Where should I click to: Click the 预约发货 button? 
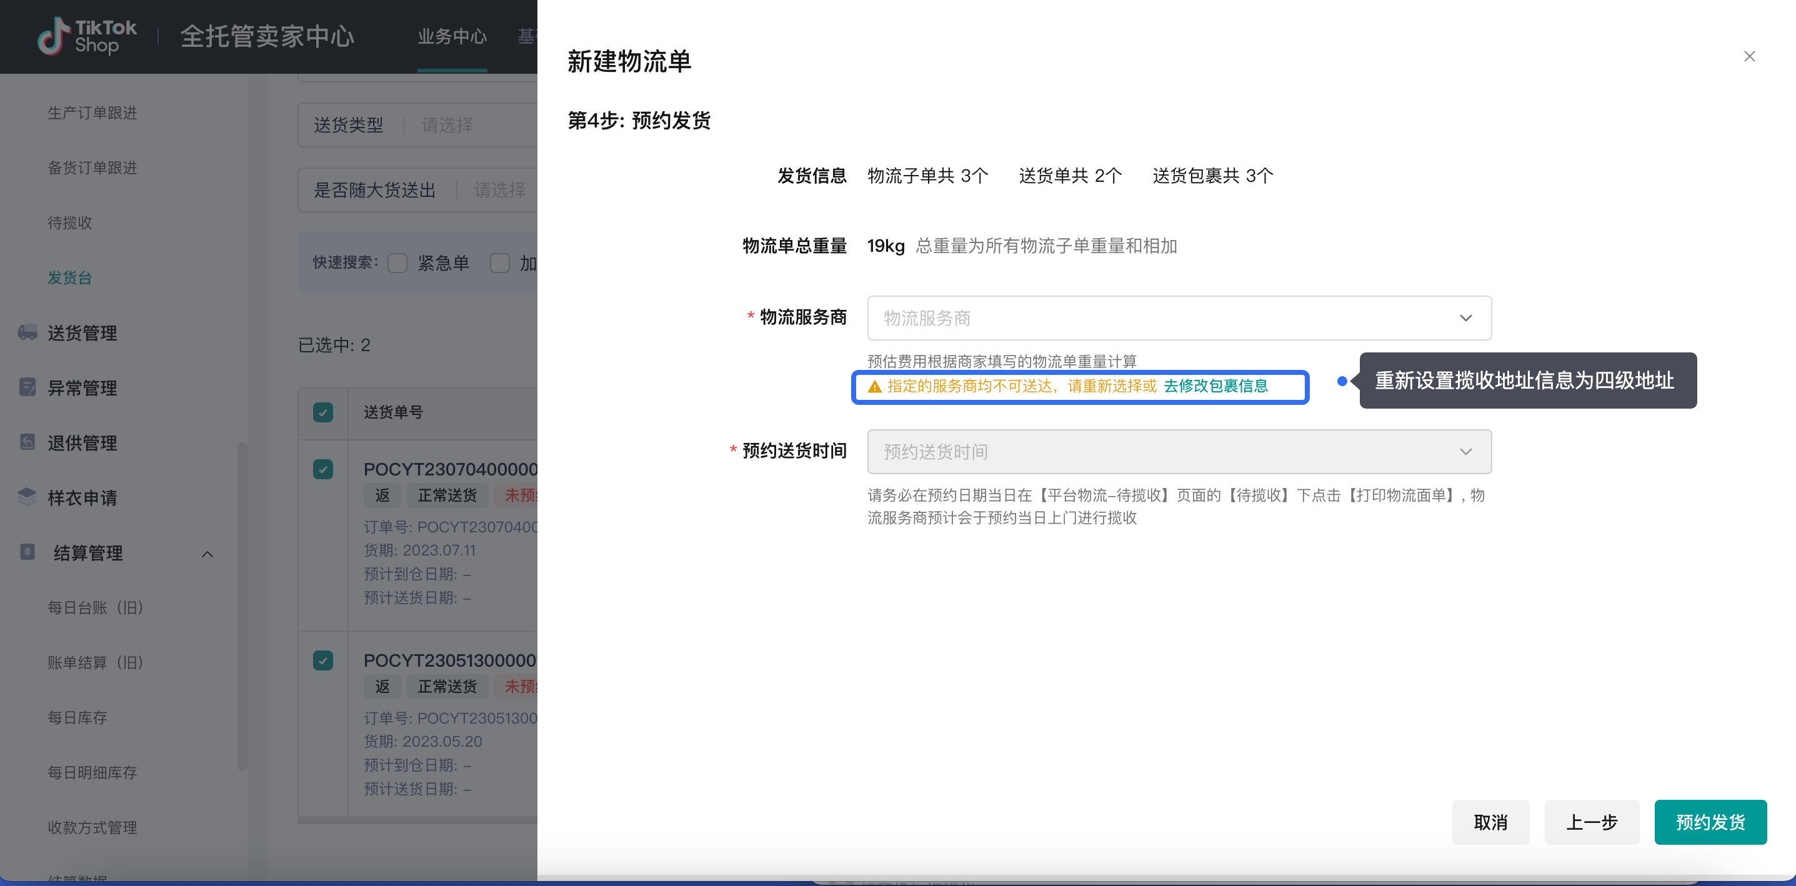click(x=1710, y=822)
